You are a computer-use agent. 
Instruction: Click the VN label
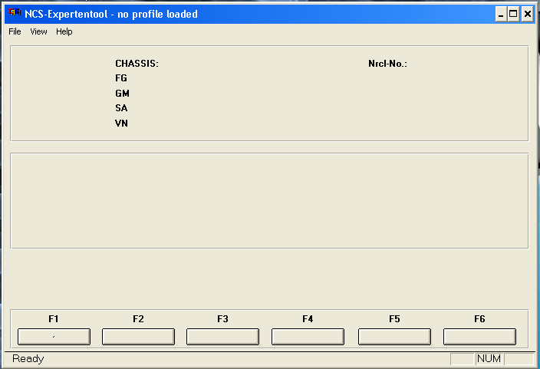point(121,124)
